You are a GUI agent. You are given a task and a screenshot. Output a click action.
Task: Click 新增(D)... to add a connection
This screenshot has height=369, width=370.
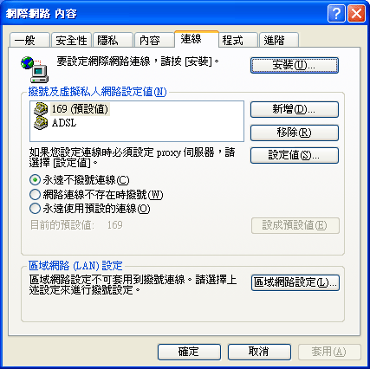(295, 109)
